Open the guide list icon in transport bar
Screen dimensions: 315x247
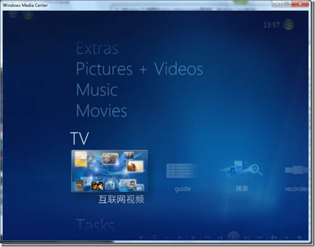tap(154, 237)
